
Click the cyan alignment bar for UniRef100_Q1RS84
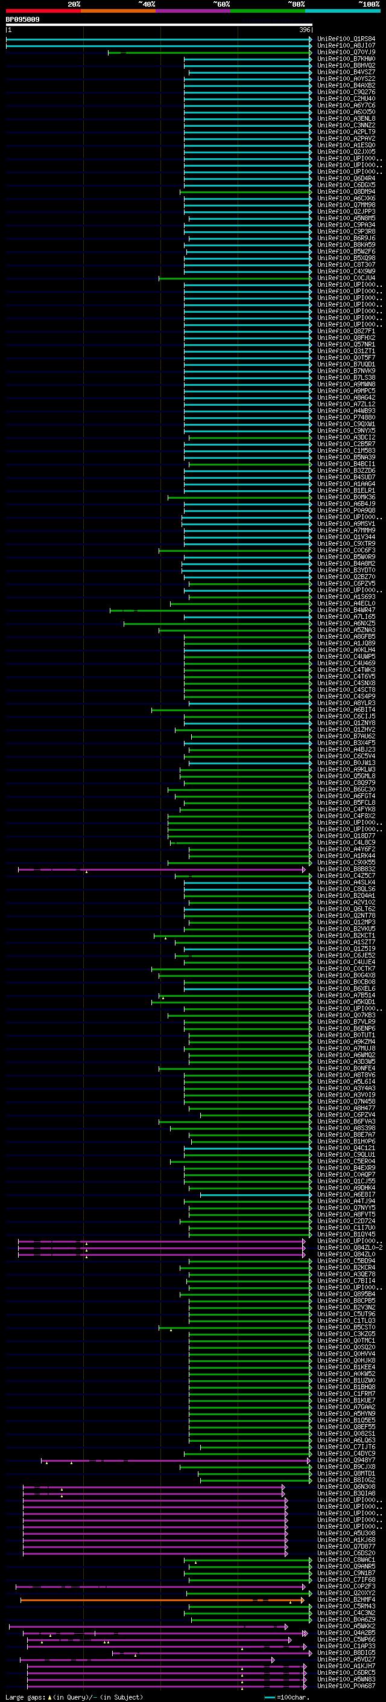[x=159, y=39]
